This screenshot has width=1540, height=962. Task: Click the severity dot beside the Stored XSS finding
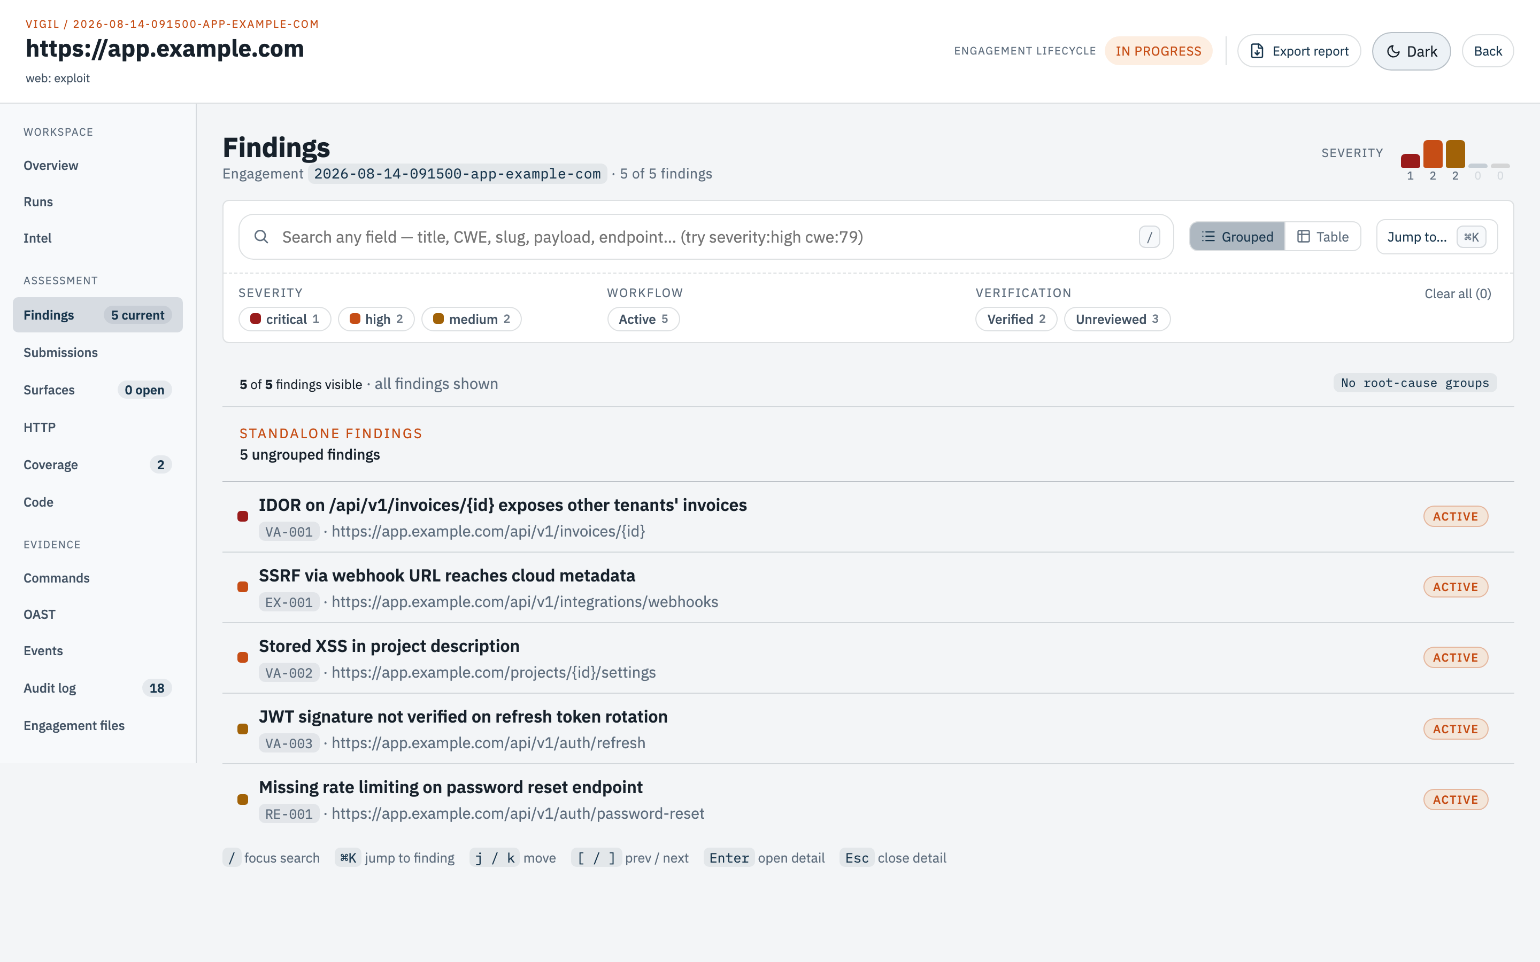pyautogui.click(x=242, y=657)
